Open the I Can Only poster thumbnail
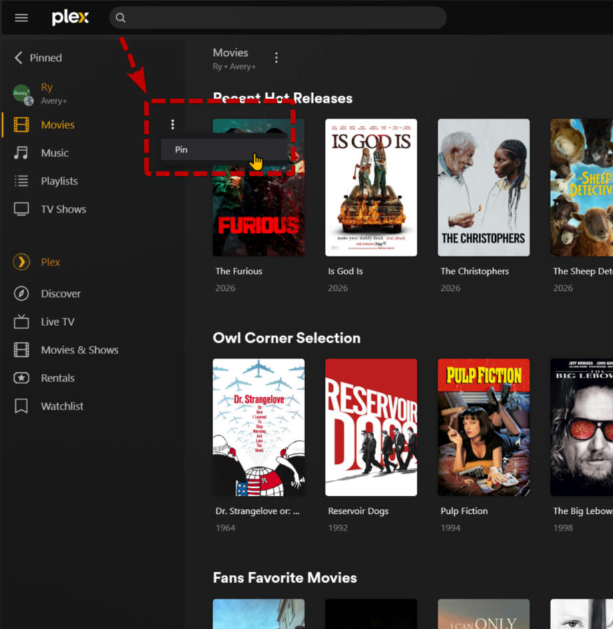This screenshot has height=629, width=613. click(483, 614)
